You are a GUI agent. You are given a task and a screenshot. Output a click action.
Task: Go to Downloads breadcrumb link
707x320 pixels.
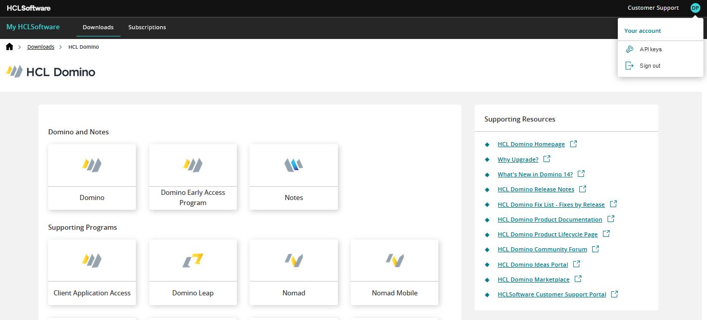[41, 47]
